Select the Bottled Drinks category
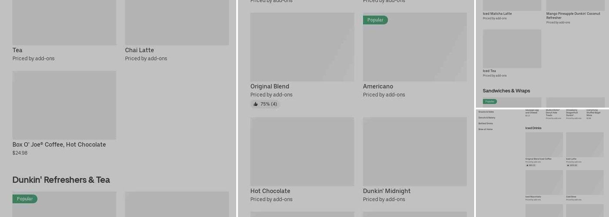The image size is (609, 217). pyautogui.click(x=485, y=123)
